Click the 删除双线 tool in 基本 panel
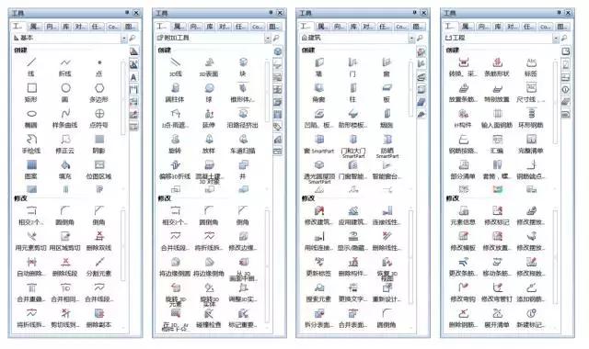This screenshot has height=349, width=589. tap(99, 241)
